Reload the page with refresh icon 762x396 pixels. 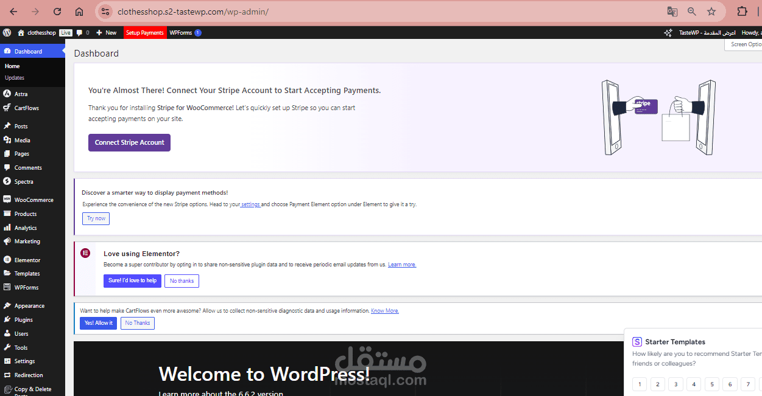click(57, 12)
